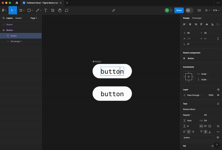The height and width of the screenshot is (150, 222).
Task: Open zoom level 57% dropdown
Action: [216, 10]
